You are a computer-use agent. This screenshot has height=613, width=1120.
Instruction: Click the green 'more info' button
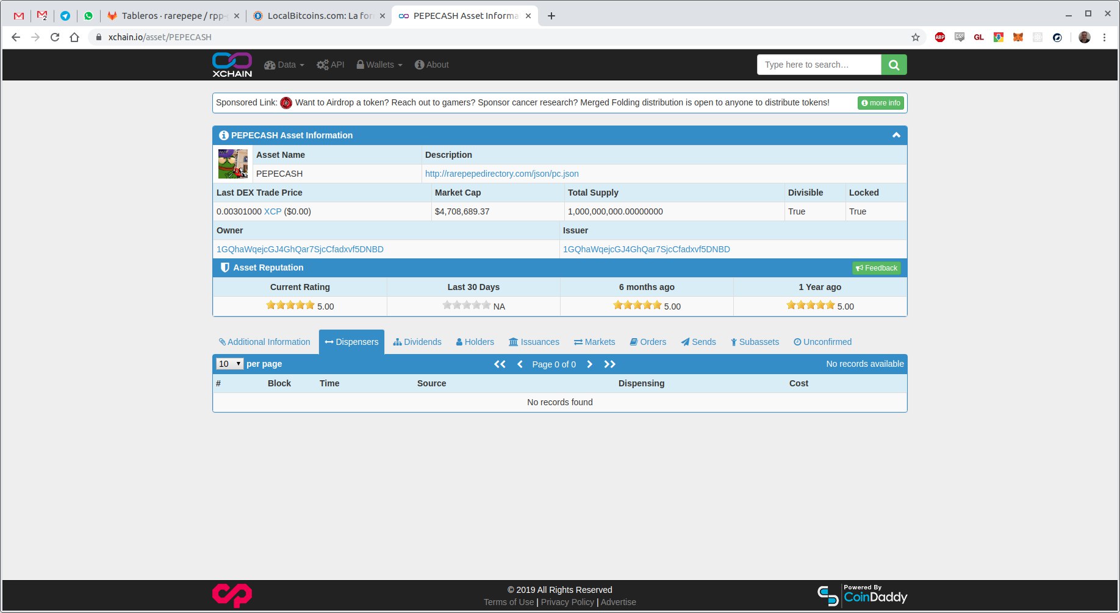point(881,103)
